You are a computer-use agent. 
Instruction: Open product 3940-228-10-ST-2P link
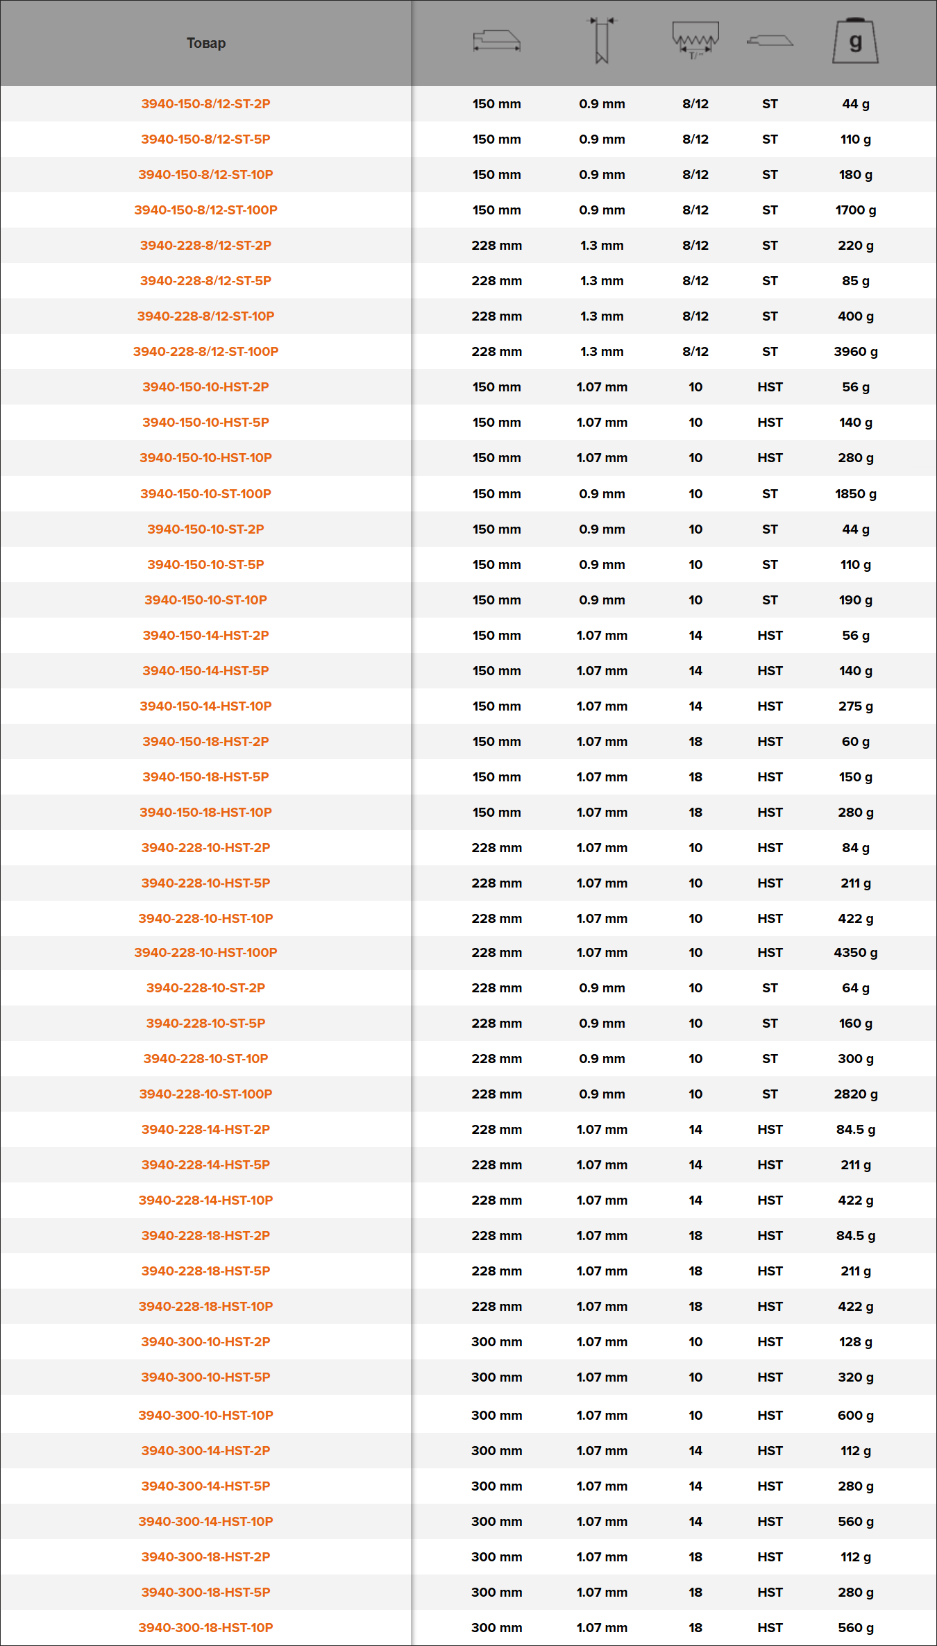[206, 988]
